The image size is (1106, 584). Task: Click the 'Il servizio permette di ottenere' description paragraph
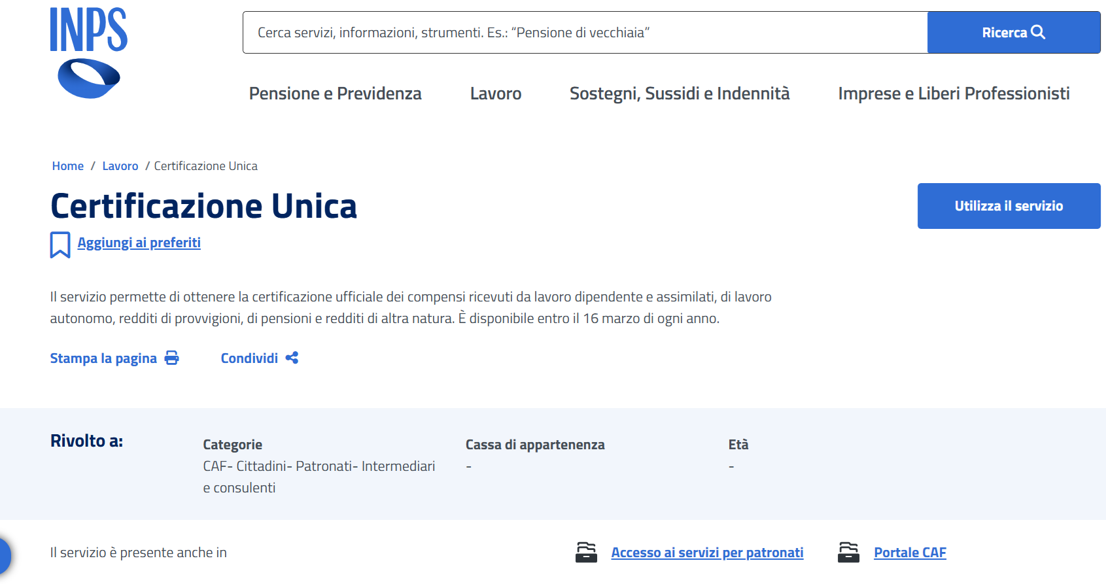pos(411,307)
